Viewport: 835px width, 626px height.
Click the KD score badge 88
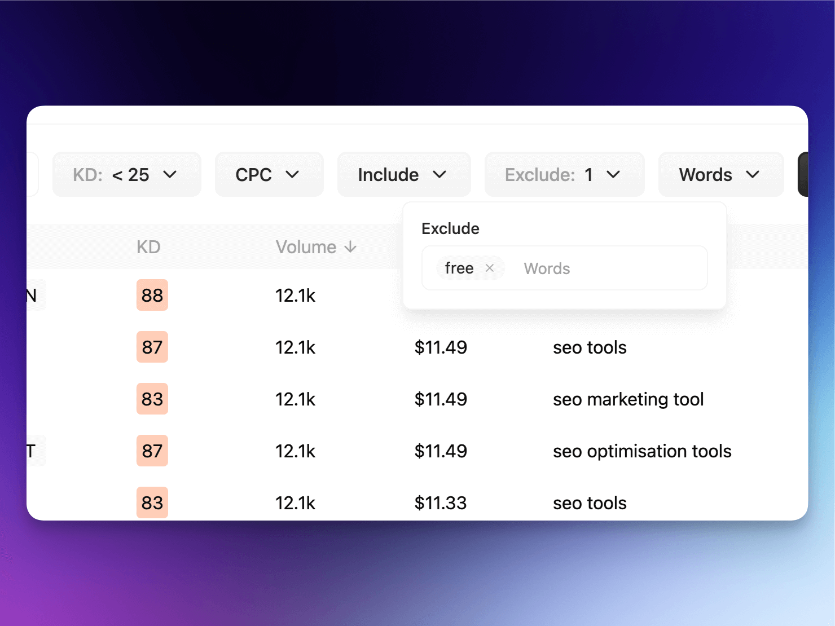point(152,295)
